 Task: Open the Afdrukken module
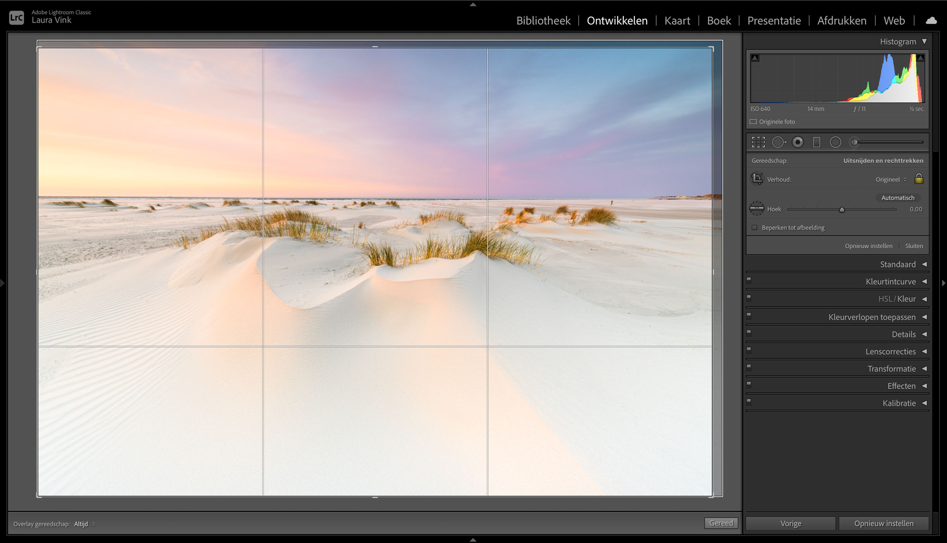841,21
